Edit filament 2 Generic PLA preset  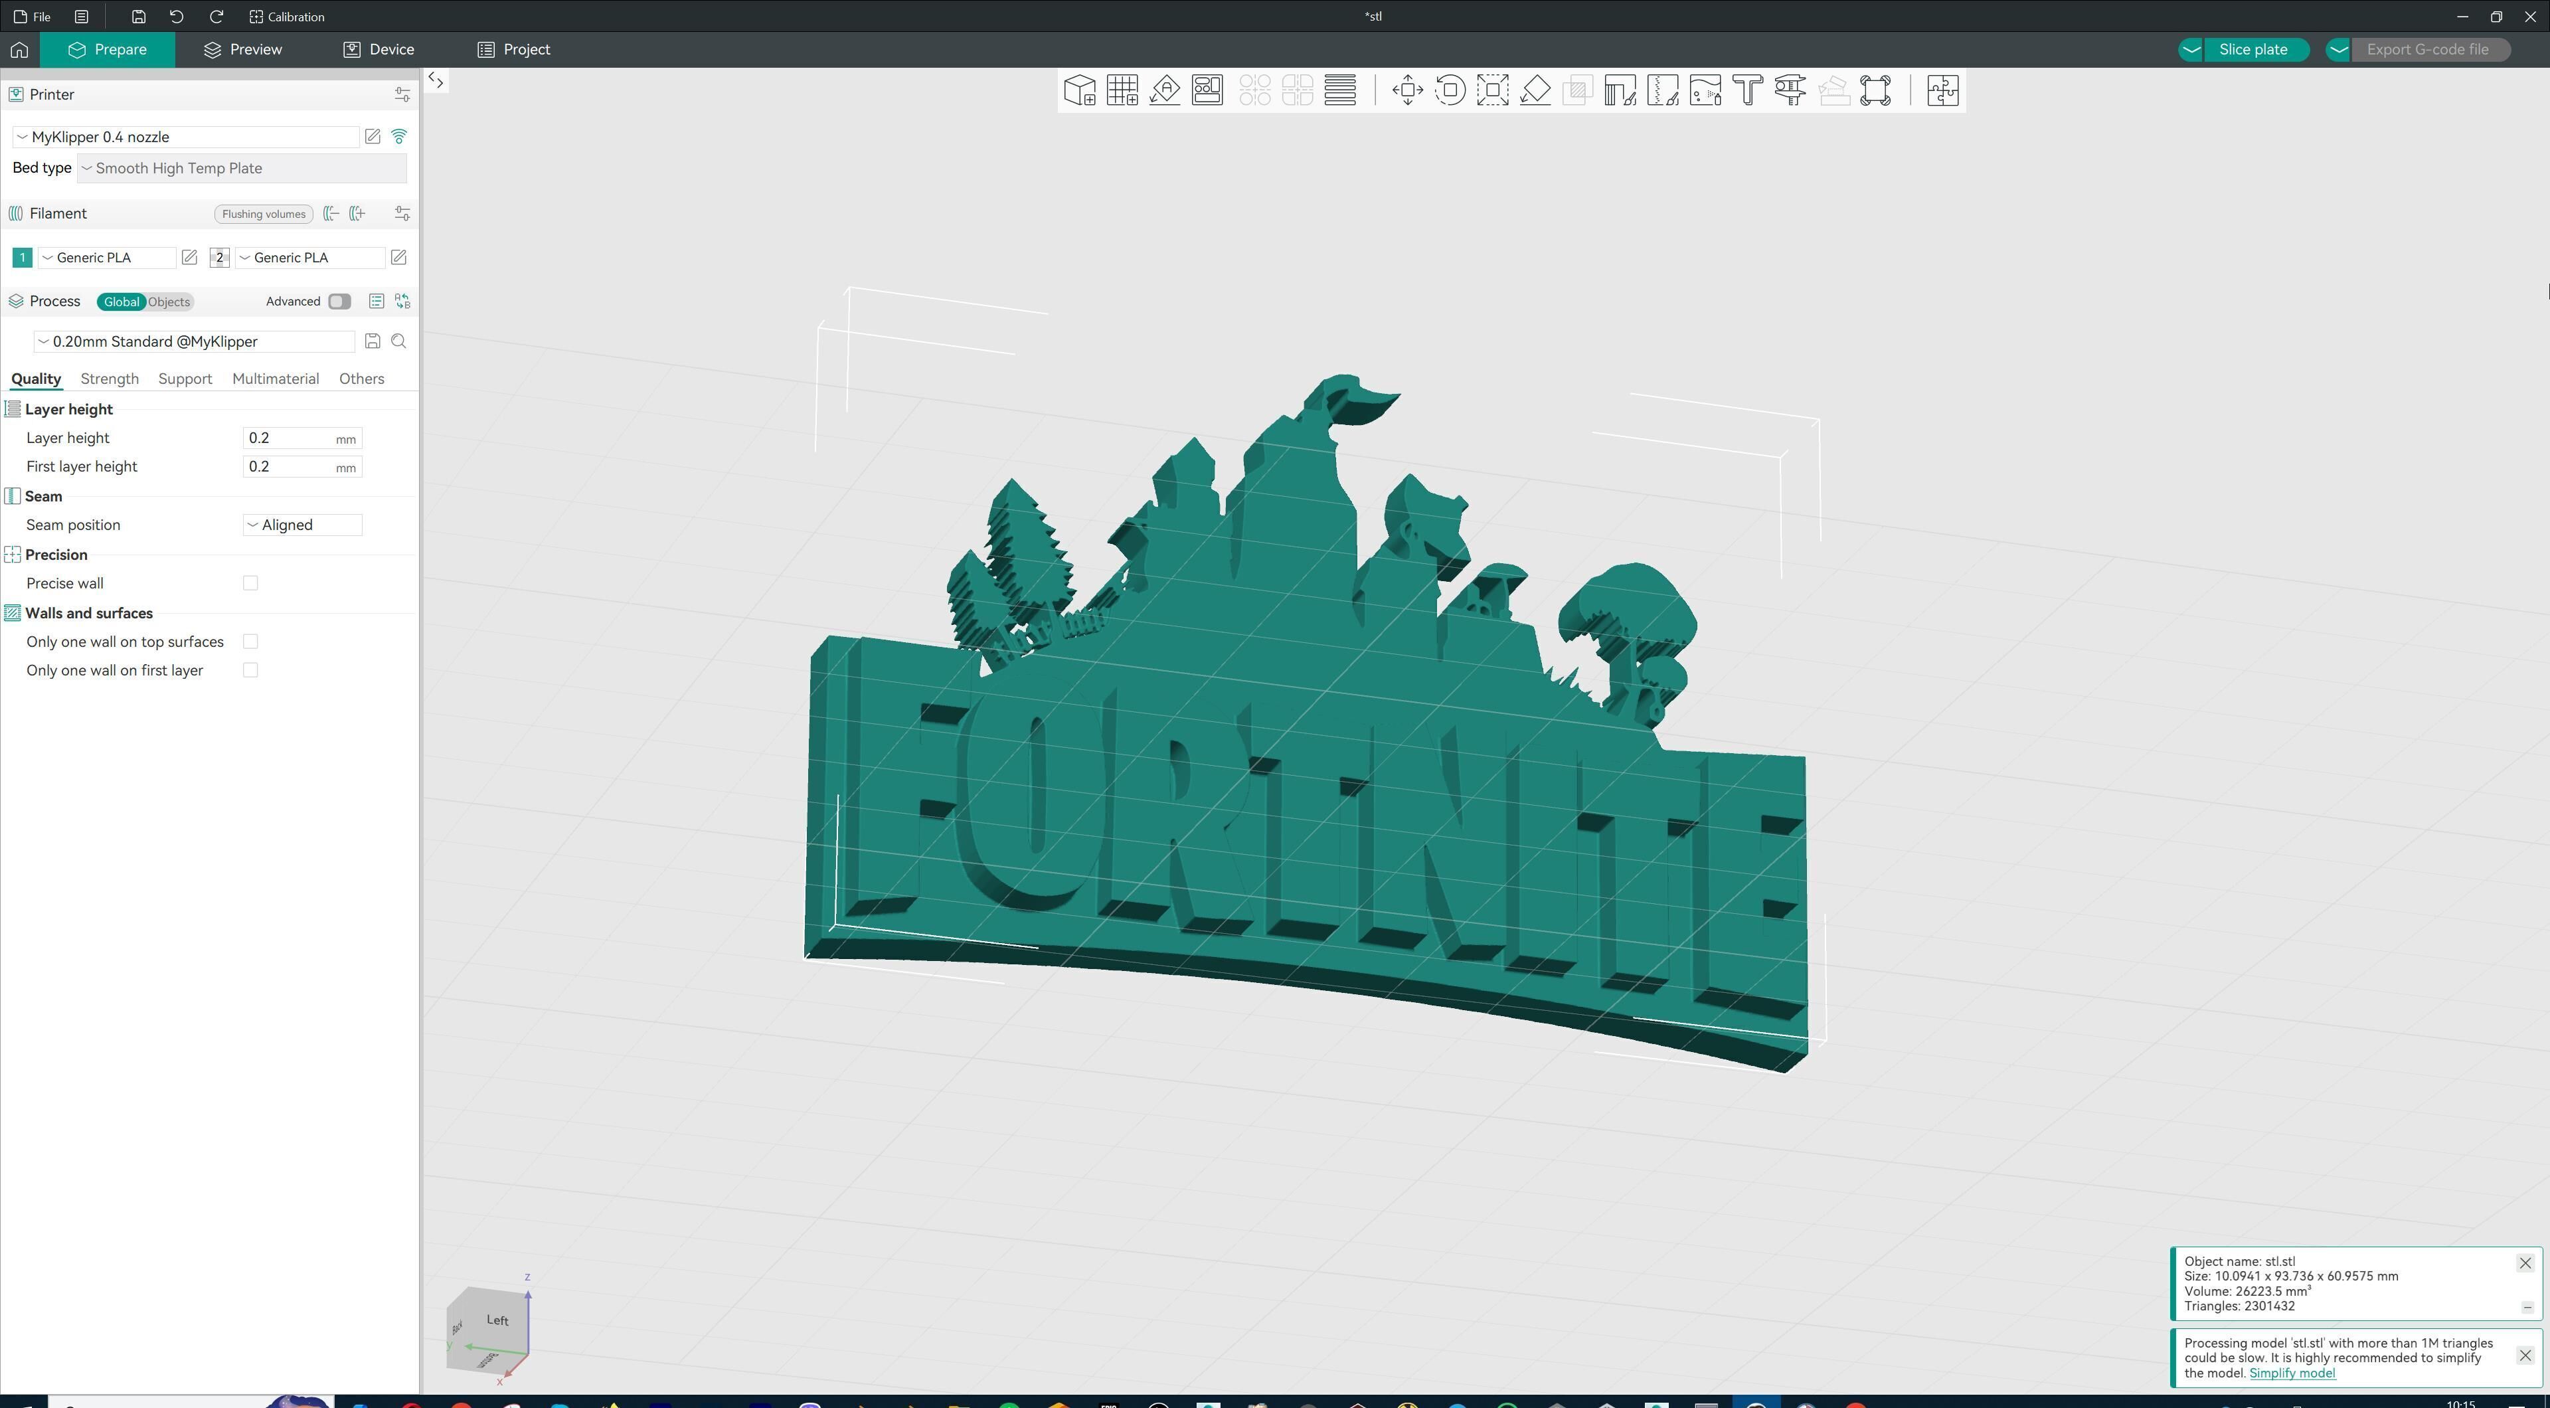[398, 258]
